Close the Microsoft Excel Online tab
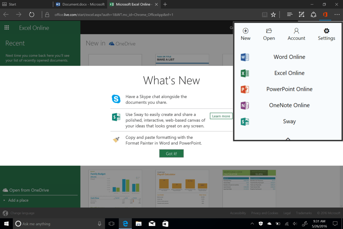 point(156,4)
